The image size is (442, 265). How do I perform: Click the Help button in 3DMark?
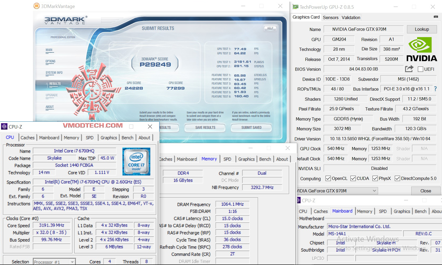(270, 28)
